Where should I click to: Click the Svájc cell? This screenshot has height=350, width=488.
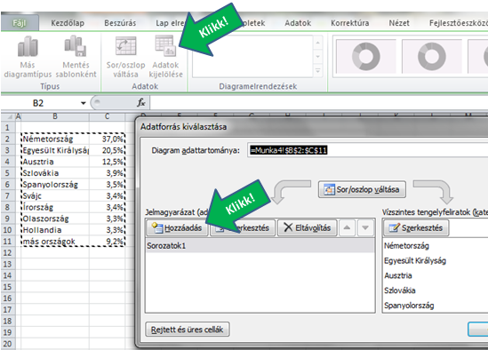point(55,196)
